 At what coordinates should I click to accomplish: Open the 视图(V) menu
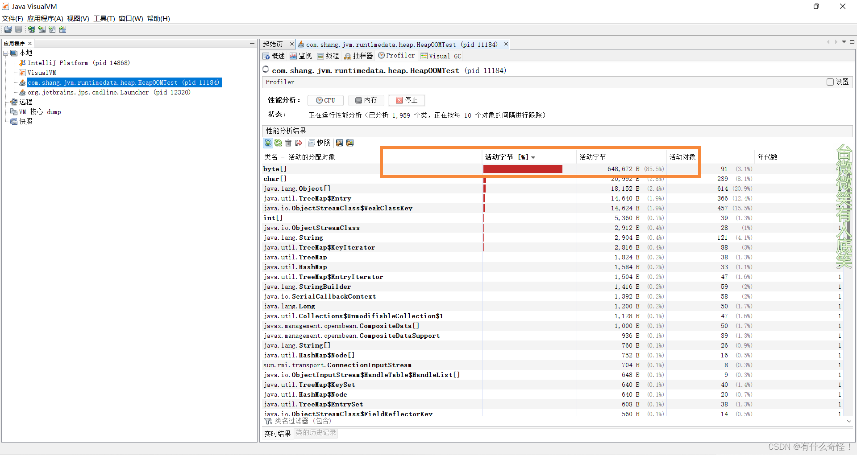point(78,19)
